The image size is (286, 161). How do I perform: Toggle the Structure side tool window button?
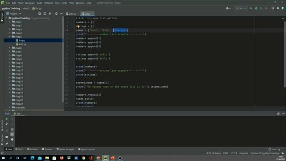2,125
